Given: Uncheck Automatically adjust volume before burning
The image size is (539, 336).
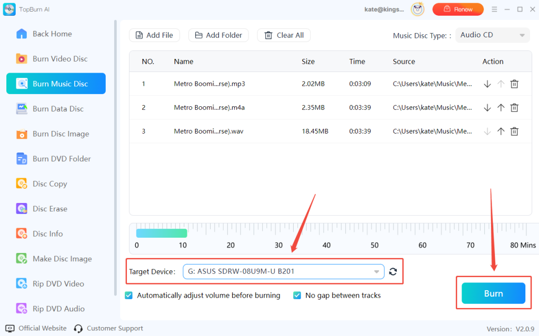Looking at the screenshot, I should 129,296.
